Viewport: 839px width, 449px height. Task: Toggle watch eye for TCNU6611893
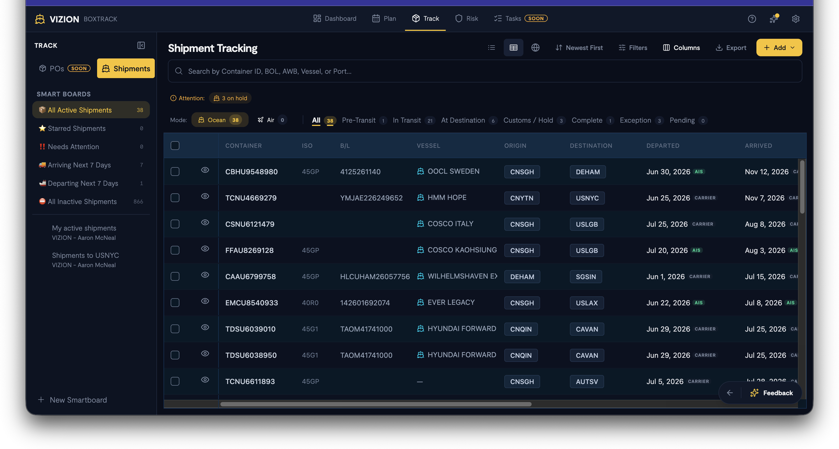click(x=205, y=380)
